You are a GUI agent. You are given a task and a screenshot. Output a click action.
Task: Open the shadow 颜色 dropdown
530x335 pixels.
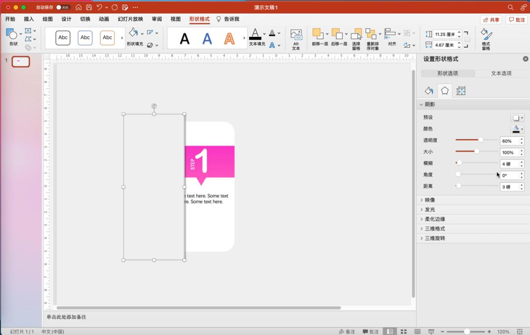pos(518,129)
